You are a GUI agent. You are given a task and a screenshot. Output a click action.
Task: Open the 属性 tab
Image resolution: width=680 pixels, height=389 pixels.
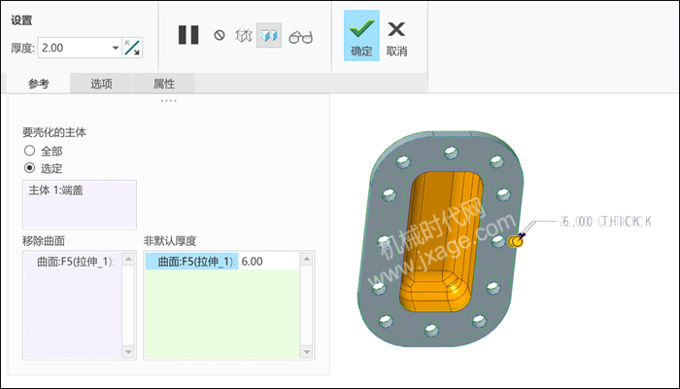pos(164,84)
